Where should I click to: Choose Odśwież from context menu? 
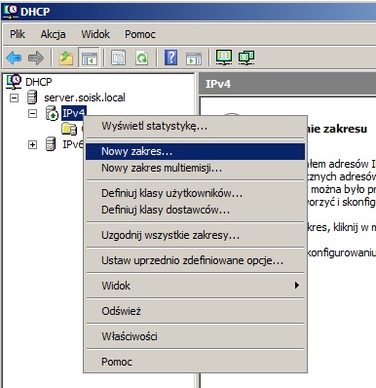(x=195, y=311)
